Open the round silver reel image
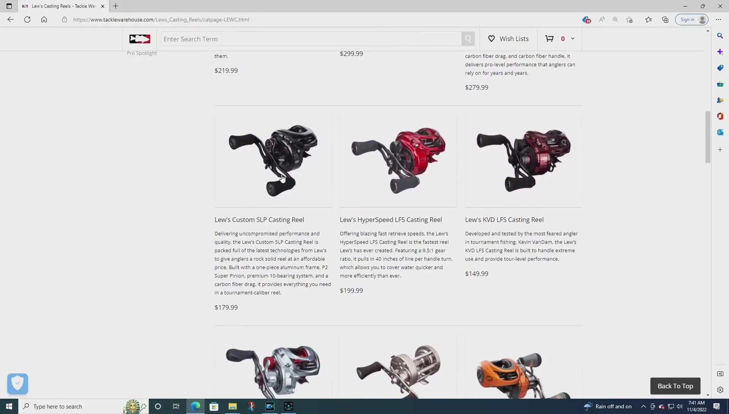Screen dimensions: 729x414 click(x=398, y=368)
